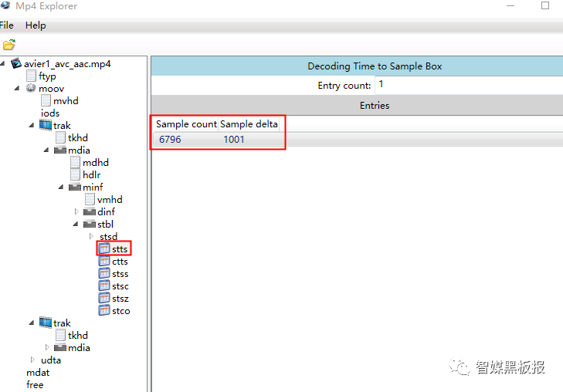The width and height of the screenshot is (563, 392).
Task: Click the stss table icon
Action: point(104,273)
